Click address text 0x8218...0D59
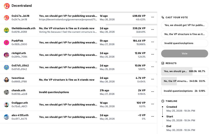This screenshot has height=134, width=212. click(x=19, y=32)
